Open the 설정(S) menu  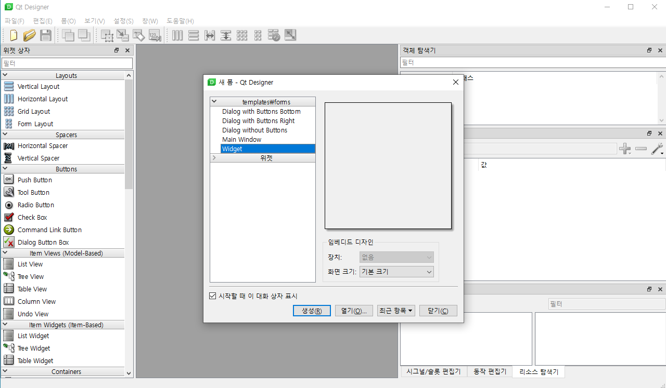(x=123, y=21)
